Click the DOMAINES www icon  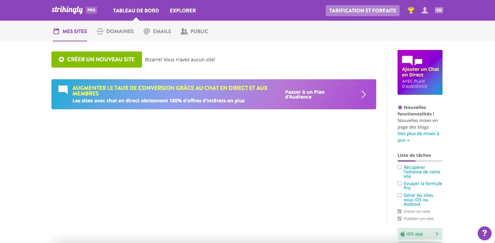click(100, 31)
